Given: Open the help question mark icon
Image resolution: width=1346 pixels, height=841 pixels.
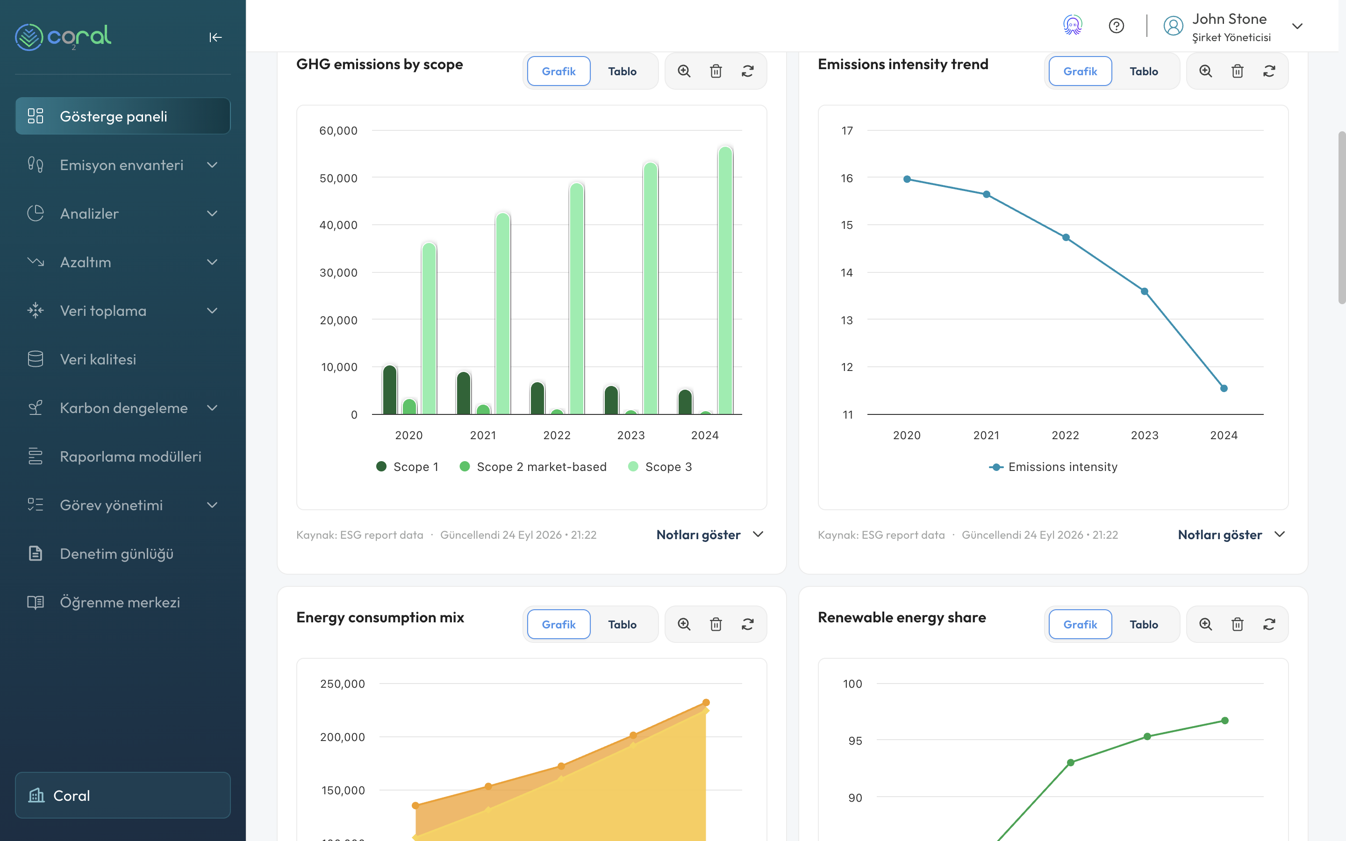Looking at the screenshot, I should click(1116, 26).
